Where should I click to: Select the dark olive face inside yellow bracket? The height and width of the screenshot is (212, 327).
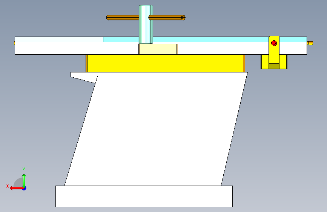pyautogui.click(x=274, y=66)
